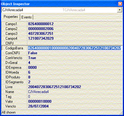
Task: Select the CJVArrecada4 component combo box
Action: (x=62, y=10)
